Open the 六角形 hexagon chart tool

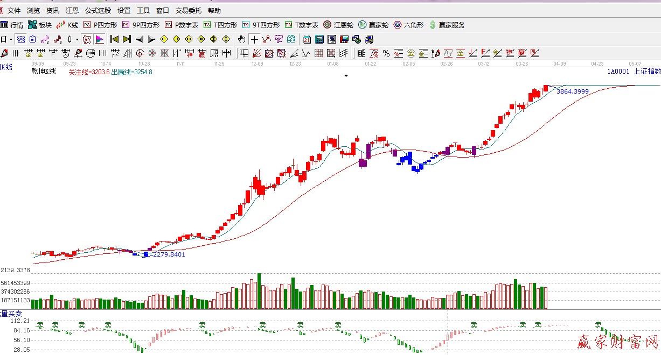pyautogui.click(x=409, y=25)
